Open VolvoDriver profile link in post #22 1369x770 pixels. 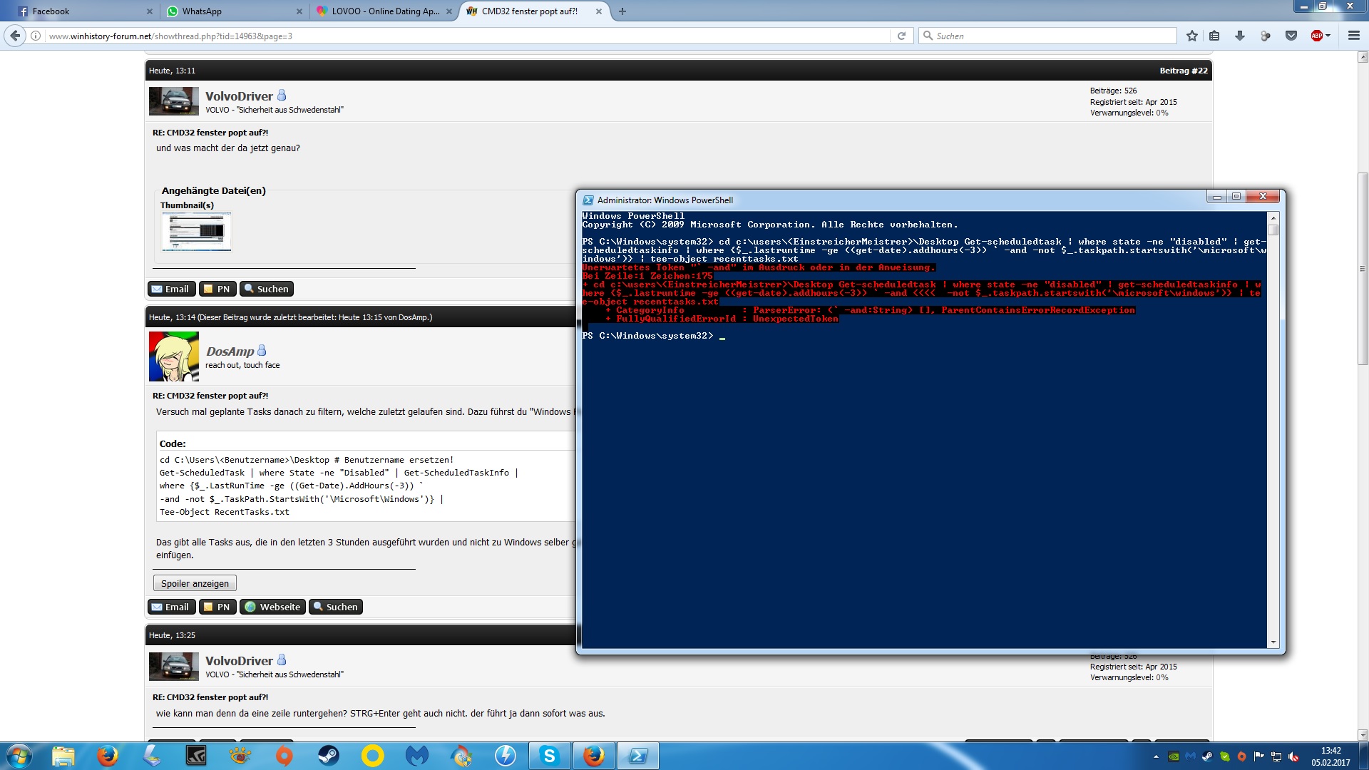[239, 96]
